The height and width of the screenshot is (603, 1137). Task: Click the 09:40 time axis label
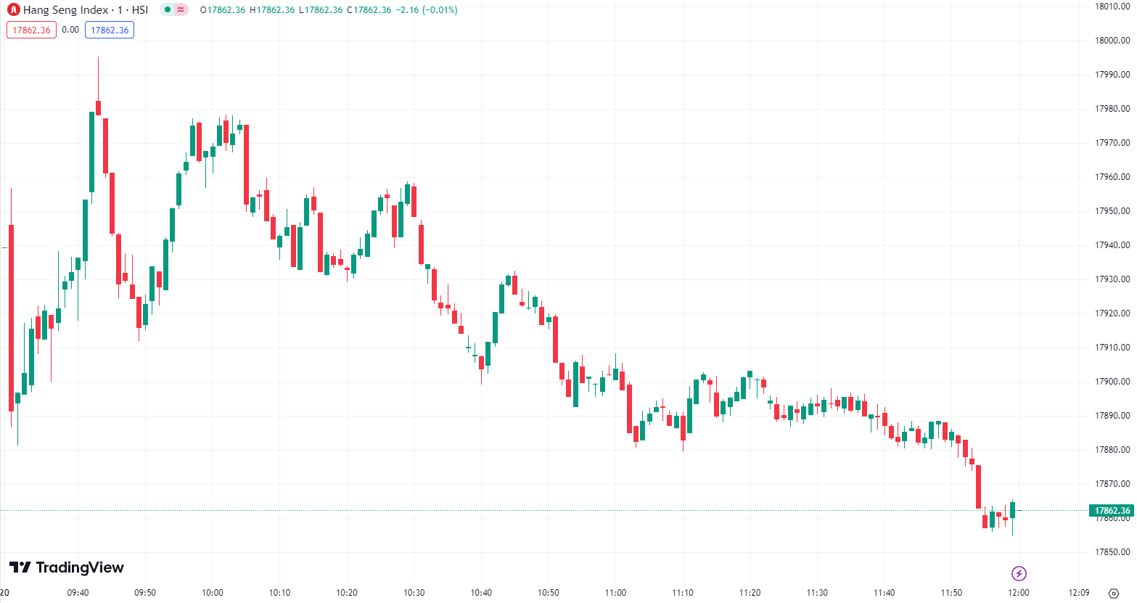pyautogui.click(x=78, y=593)
